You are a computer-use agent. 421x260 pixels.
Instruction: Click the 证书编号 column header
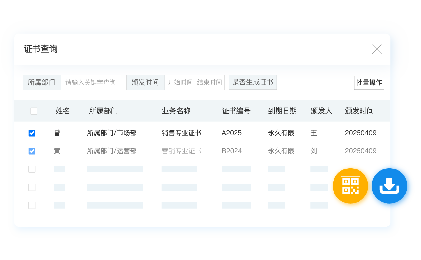pos(236,111)
